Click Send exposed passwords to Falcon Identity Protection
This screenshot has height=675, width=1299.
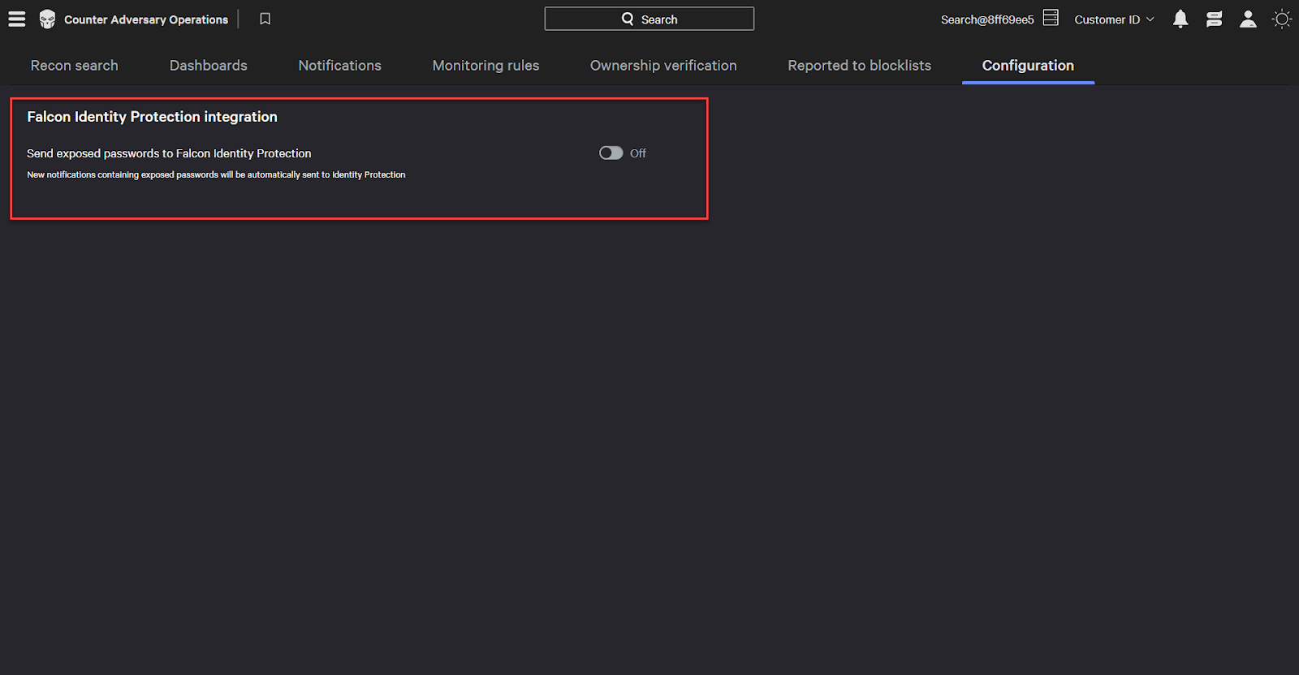pyautogui.click(x=169, y=153)
